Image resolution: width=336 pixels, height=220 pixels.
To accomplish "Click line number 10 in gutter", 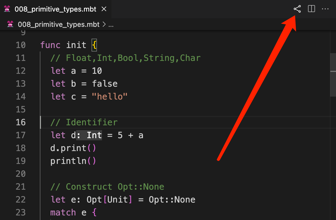I will pyautogui.click(x=21, y=45).
